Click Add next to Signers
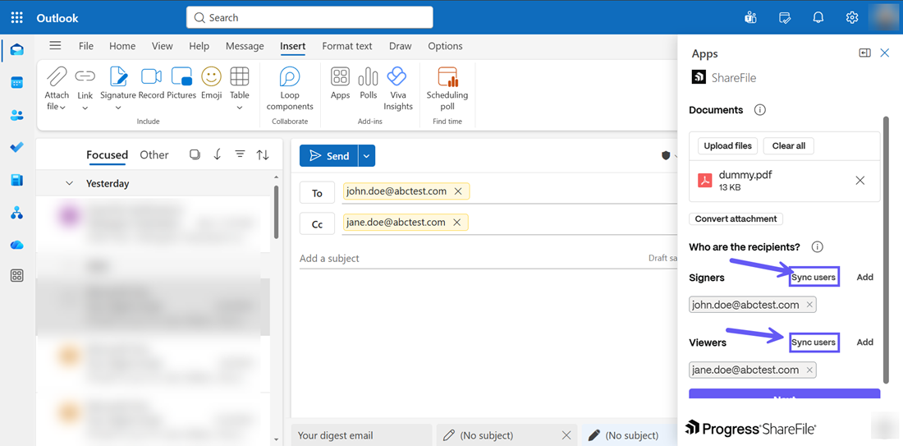The height and width of the screenshot is (446, 903). point(865,277)
